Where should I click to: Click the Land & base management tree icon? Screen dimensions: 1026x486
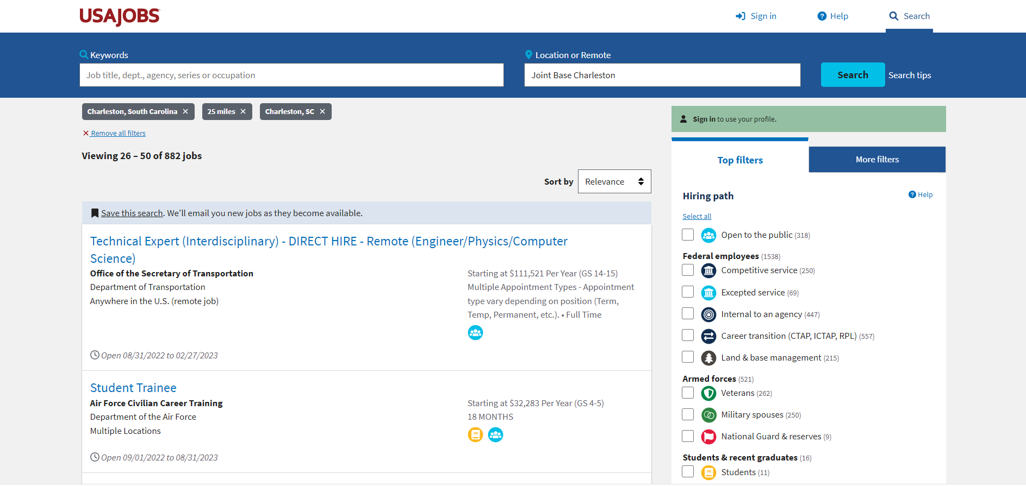[708, 358]
